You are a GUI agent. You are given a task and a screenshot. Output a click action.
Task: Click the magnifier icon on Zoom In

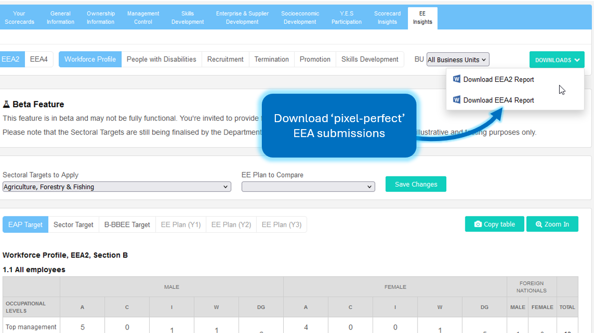539,224
